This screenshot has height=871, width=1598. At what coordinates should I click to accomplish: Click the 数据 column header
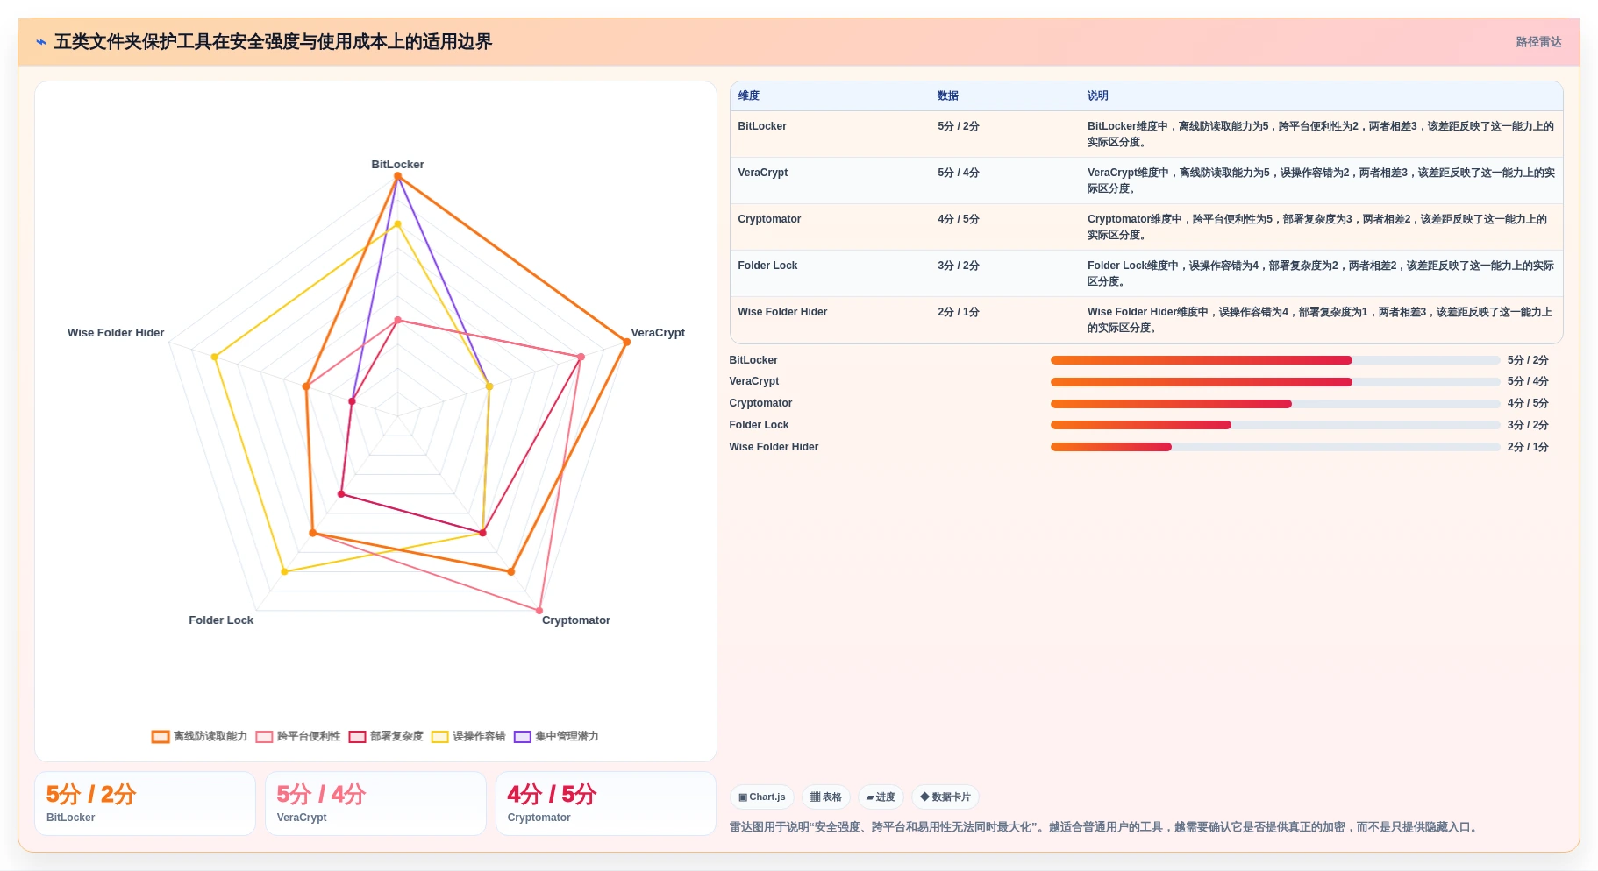[948, 96]
